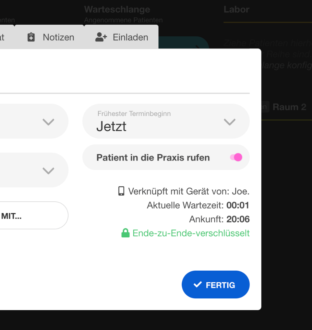Click the smartphone icon next to Verknüpft
This screenshot has width=312, height=330.
click(x=121, y=191)
